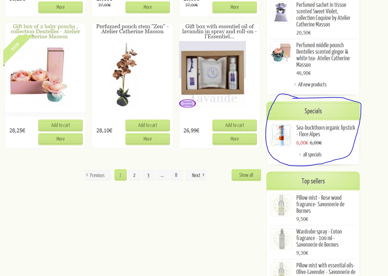Open Pillow mist Rose wood product image
388x276 pixels.
[x=281, y=205]
